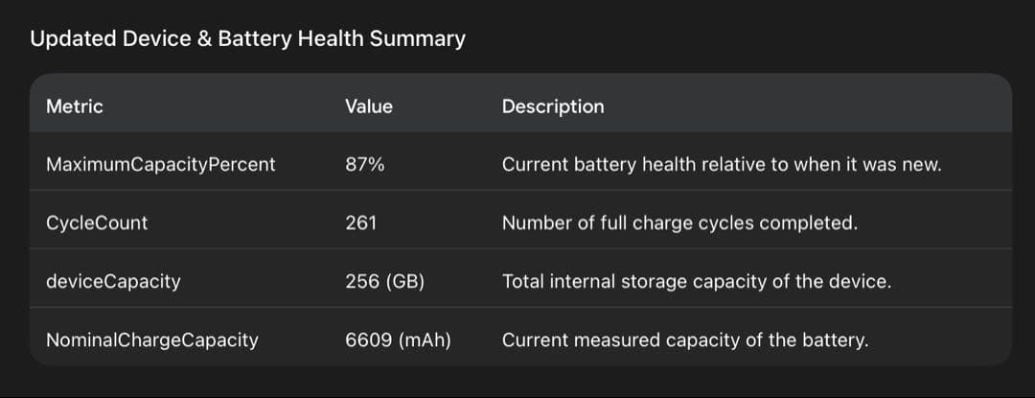Click the number 256 in the Value column
Screen dimensions: 1035x398
click(x=361, y=282)
